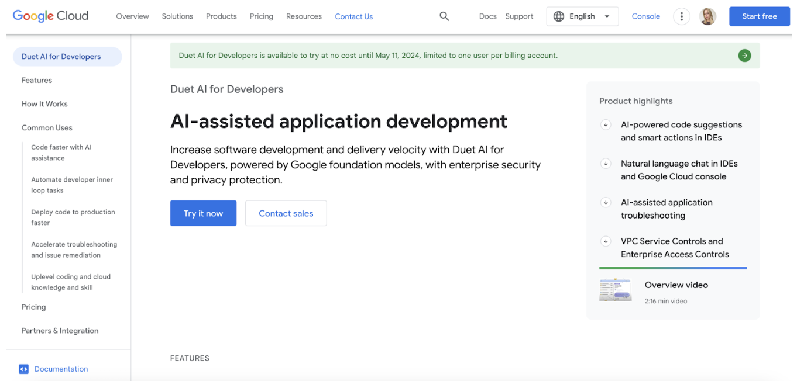Click the Google Cloud logo

click(50, 16)
